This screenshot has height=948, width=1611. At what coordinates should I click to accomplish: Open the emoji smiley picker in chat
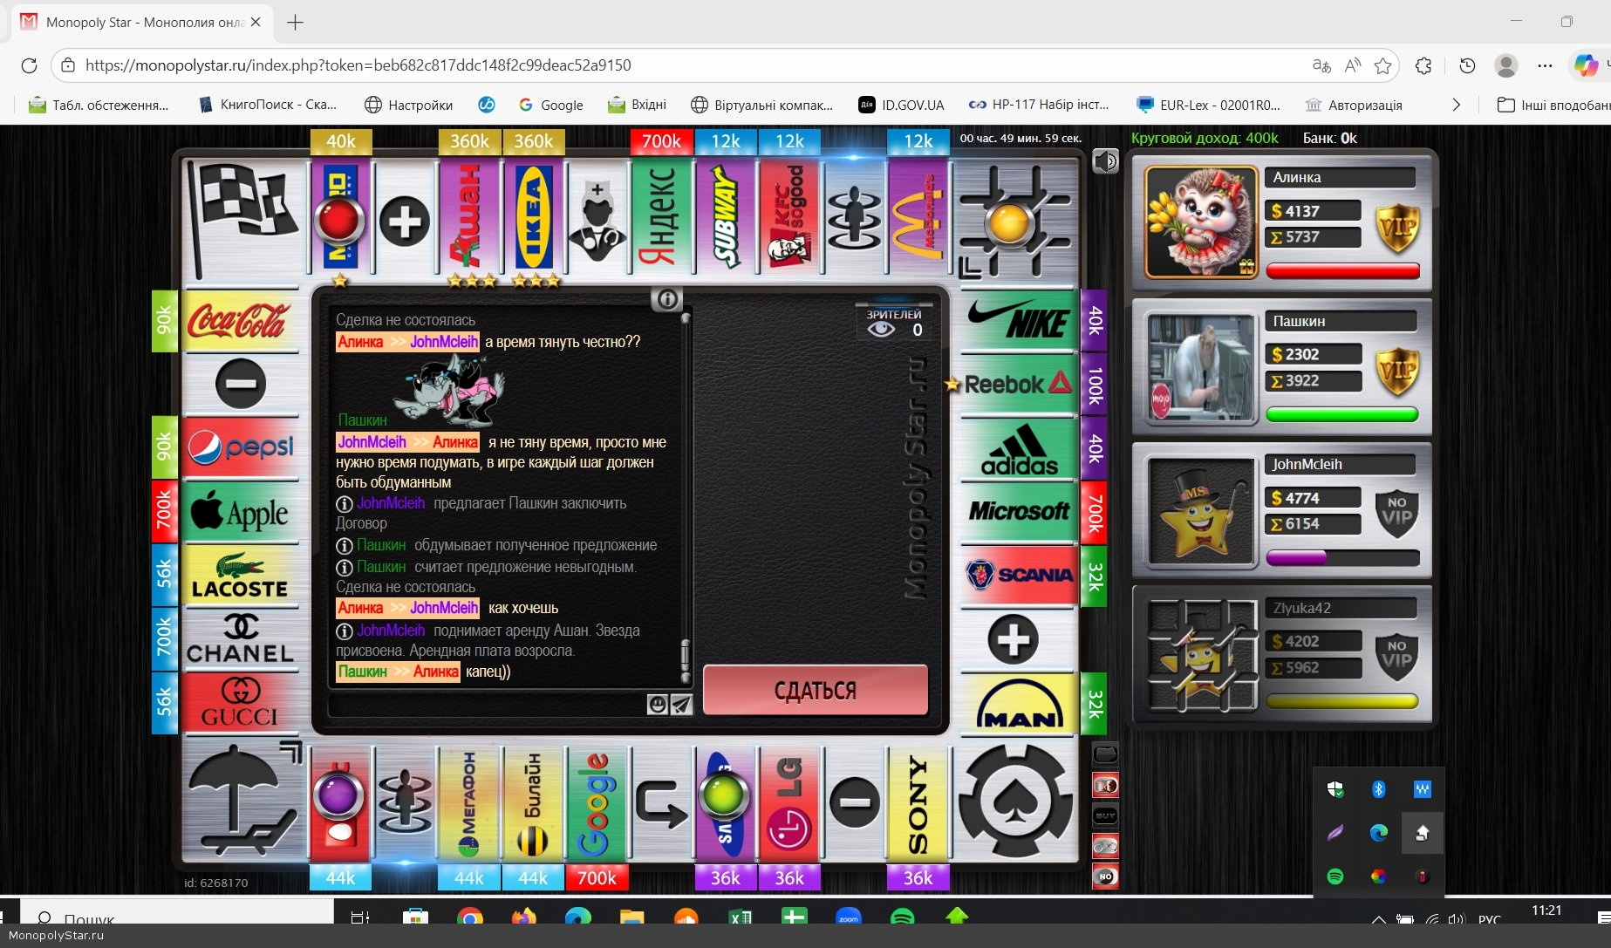coord(658,704)
